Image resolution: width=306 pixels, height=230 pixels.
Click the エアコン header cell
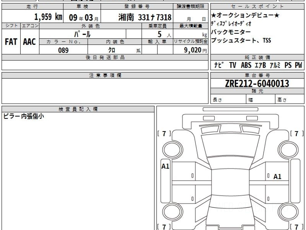pyautogui.click(x=30, y=26)
